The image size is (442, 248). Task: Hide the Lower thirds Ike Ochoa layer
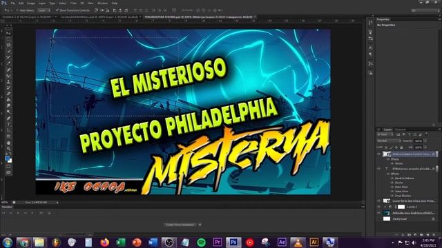(378, 200)
